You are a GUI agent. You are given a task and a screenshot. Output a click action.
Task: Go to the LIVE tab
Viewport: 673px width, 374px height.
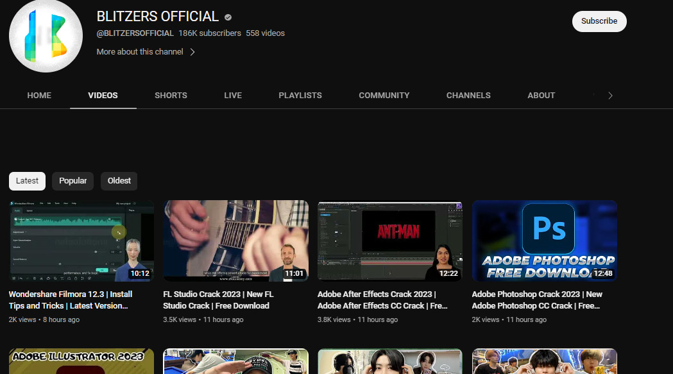click(233, 96)
